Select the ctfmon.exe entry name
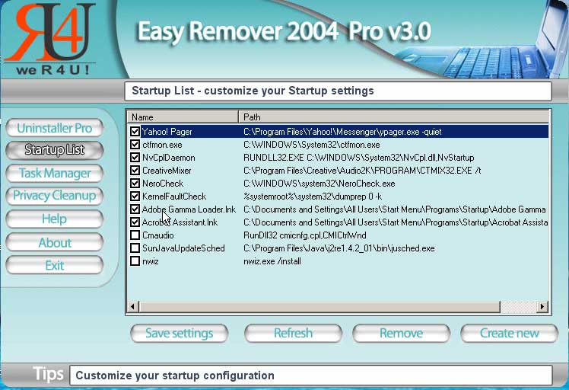Viewport: 569px width, 390px height. (x=162, y=145)
